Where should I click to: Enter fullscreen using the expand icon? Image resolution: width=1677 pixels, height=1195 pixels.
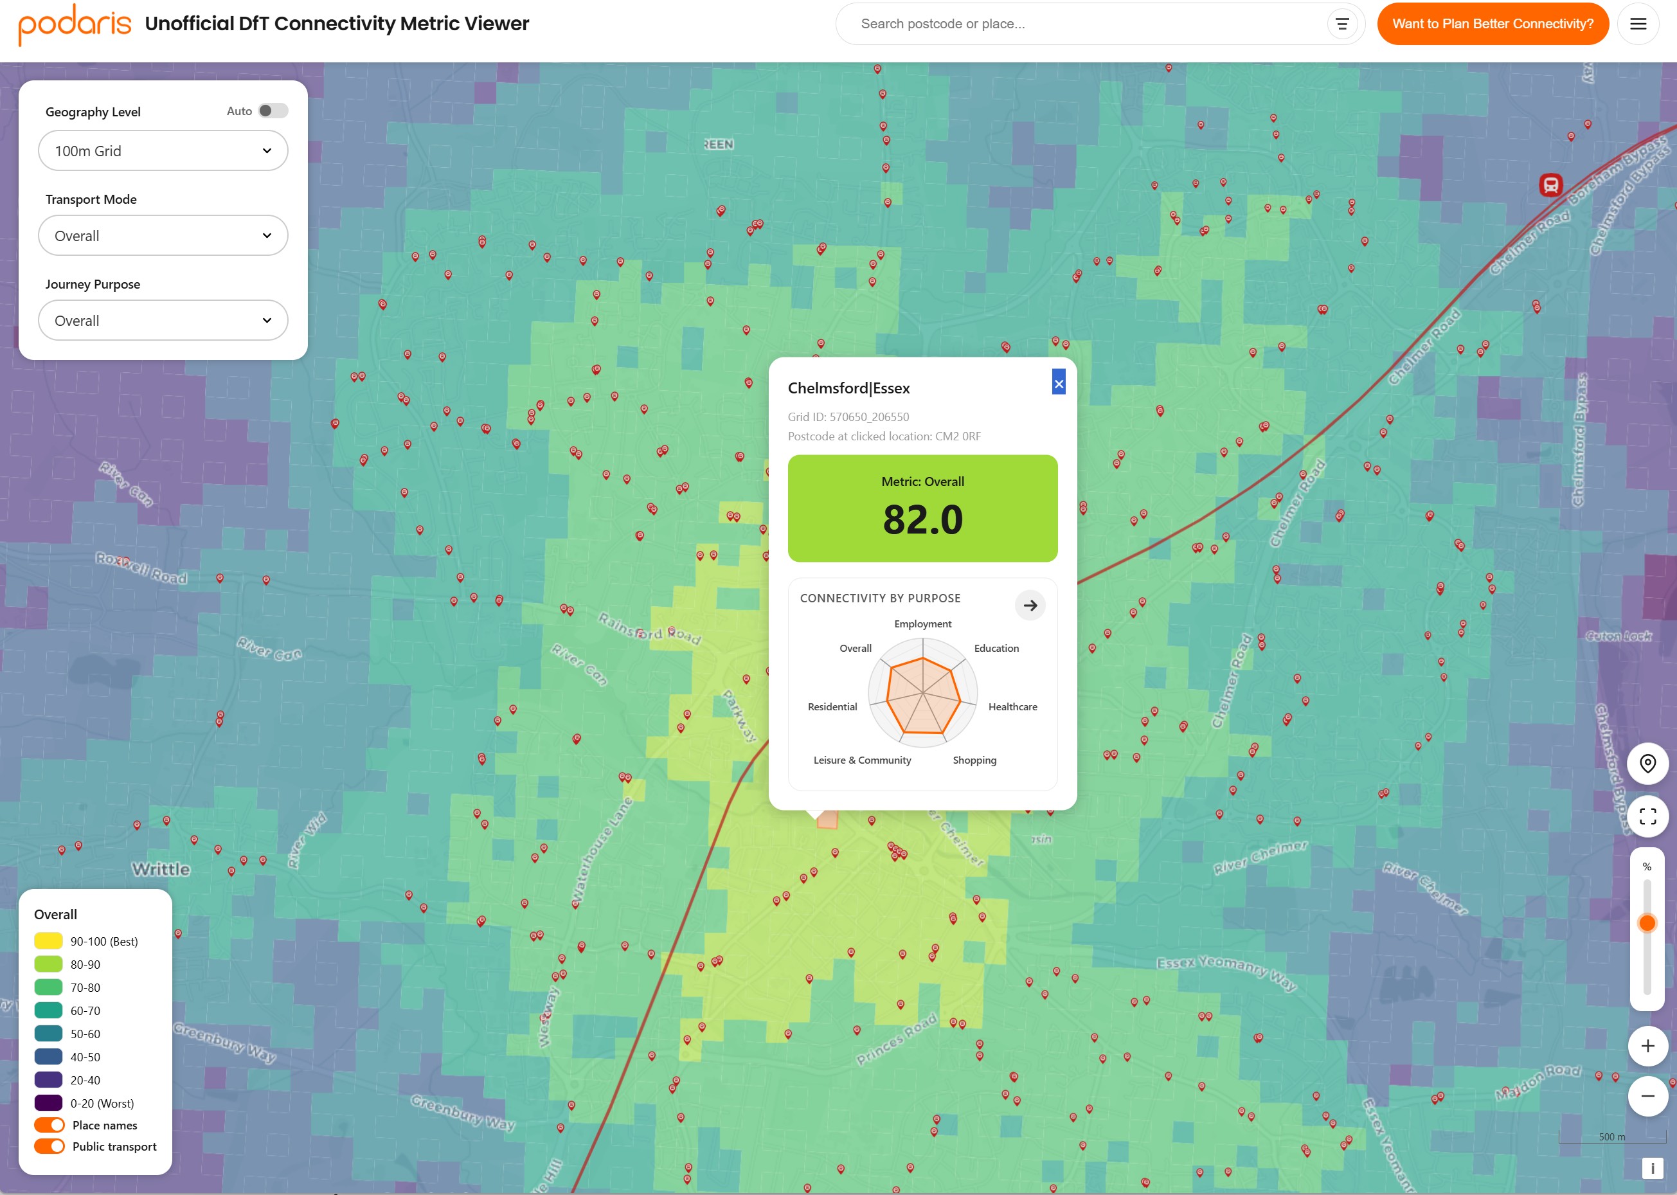[x=1648, y=816]
